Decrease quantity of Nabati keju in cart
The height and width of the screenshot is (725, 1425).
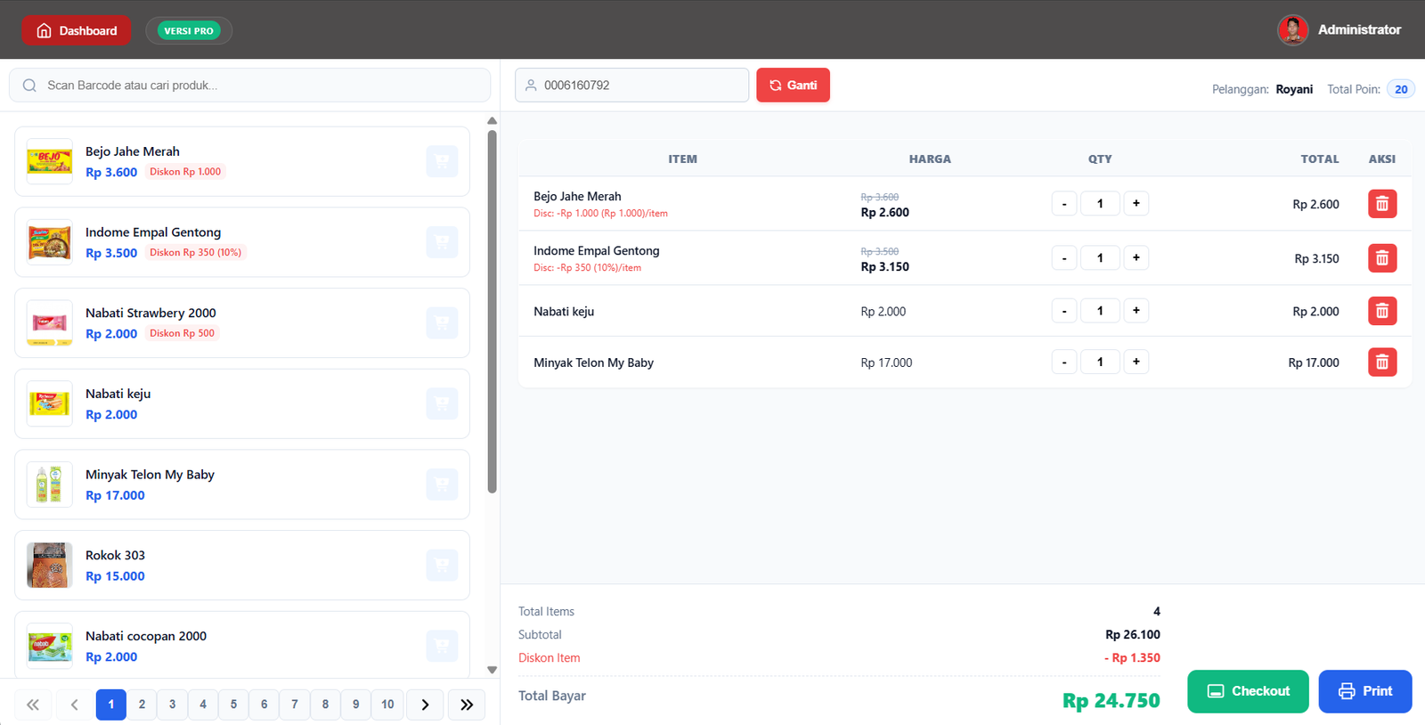(1064, 311)
